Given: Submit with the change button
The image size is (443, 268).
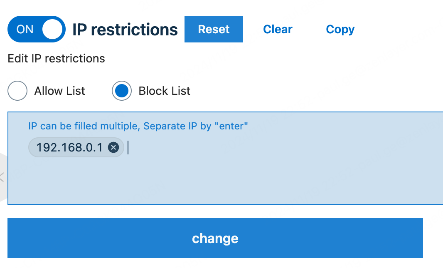Looking at the screenshot, I should pos(215,238).
